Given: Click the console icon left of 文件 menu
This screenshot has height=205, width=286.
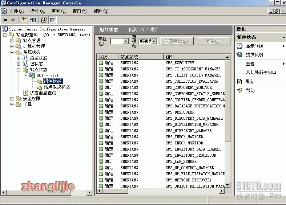Looking at the screenshot, I should [4, 11].
